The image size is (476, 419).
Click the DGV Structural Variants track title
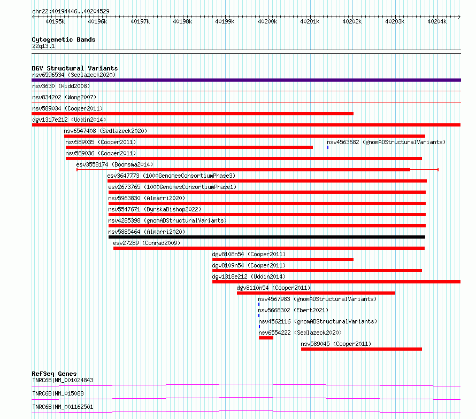[x=75, y=68]
